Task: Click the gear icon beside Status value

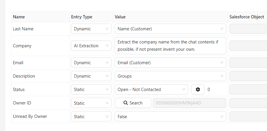Action: (x=198, y=90)
